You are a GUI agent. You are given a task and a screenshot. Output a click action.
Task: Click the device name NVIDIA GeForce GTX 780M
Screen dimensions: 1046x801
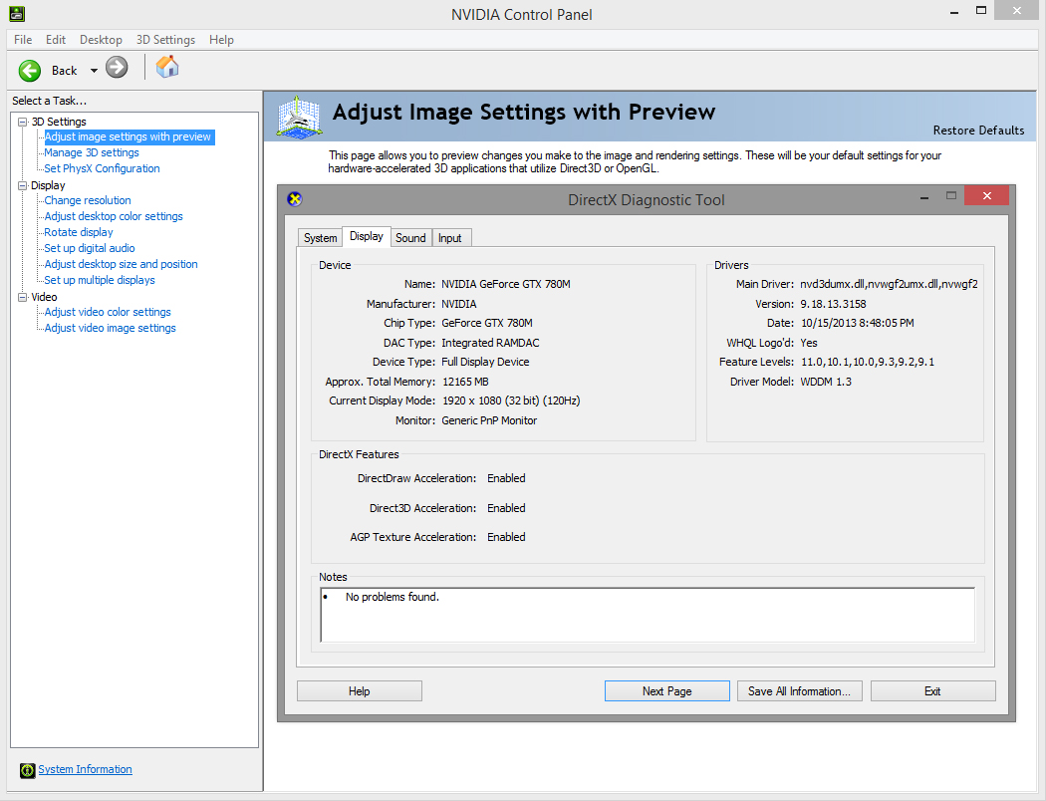click(x=506, y=284)
